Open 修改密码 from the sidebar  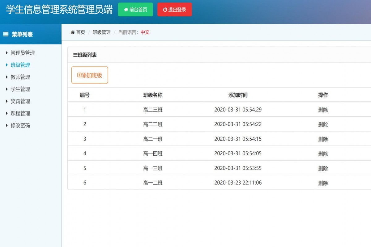click(21, 125)
